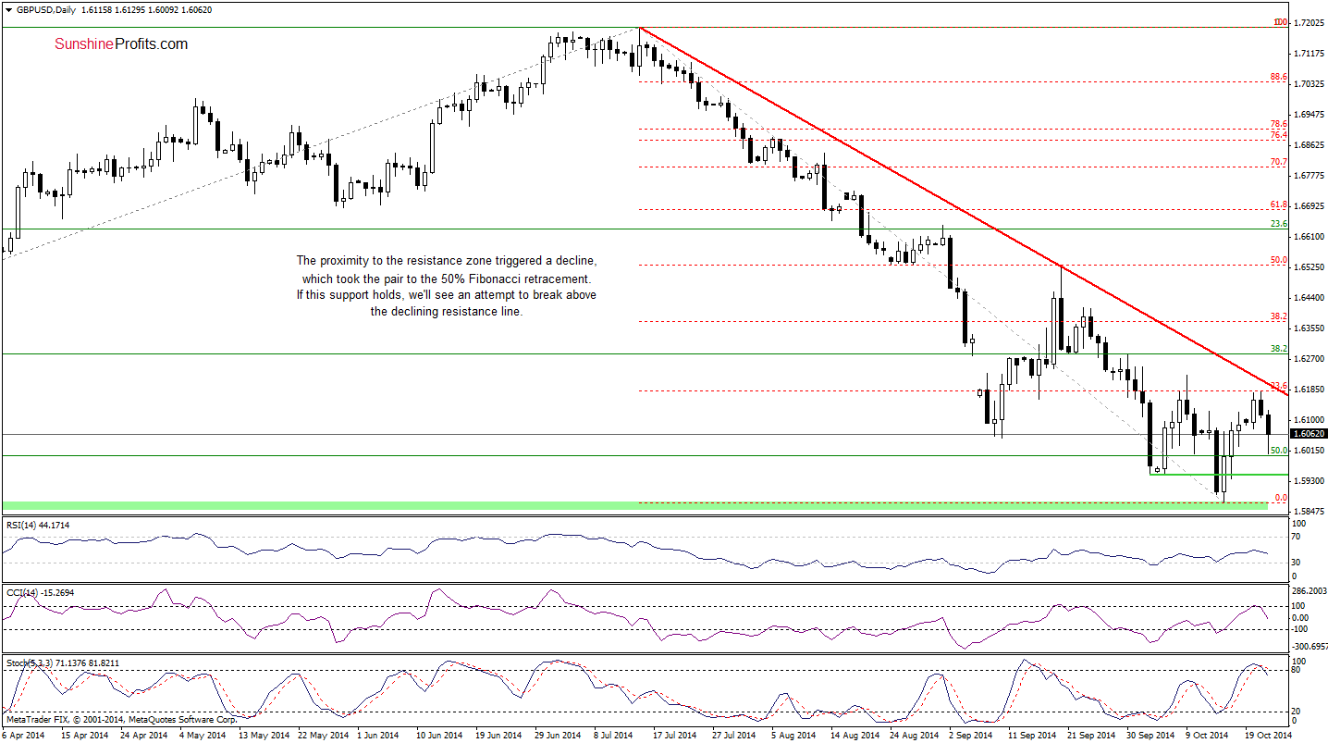Click the 22 May 2014 date label
Viewport: 1328px width, 743px height.
tap(323, 735)
